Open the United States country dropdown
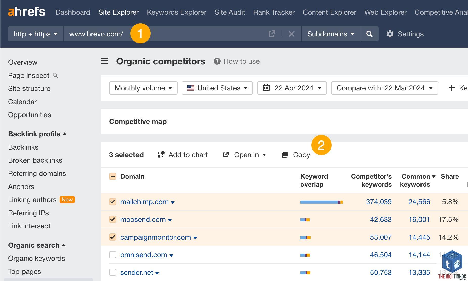The height and width of the screenshot is (281, 468). click(217, 88)
